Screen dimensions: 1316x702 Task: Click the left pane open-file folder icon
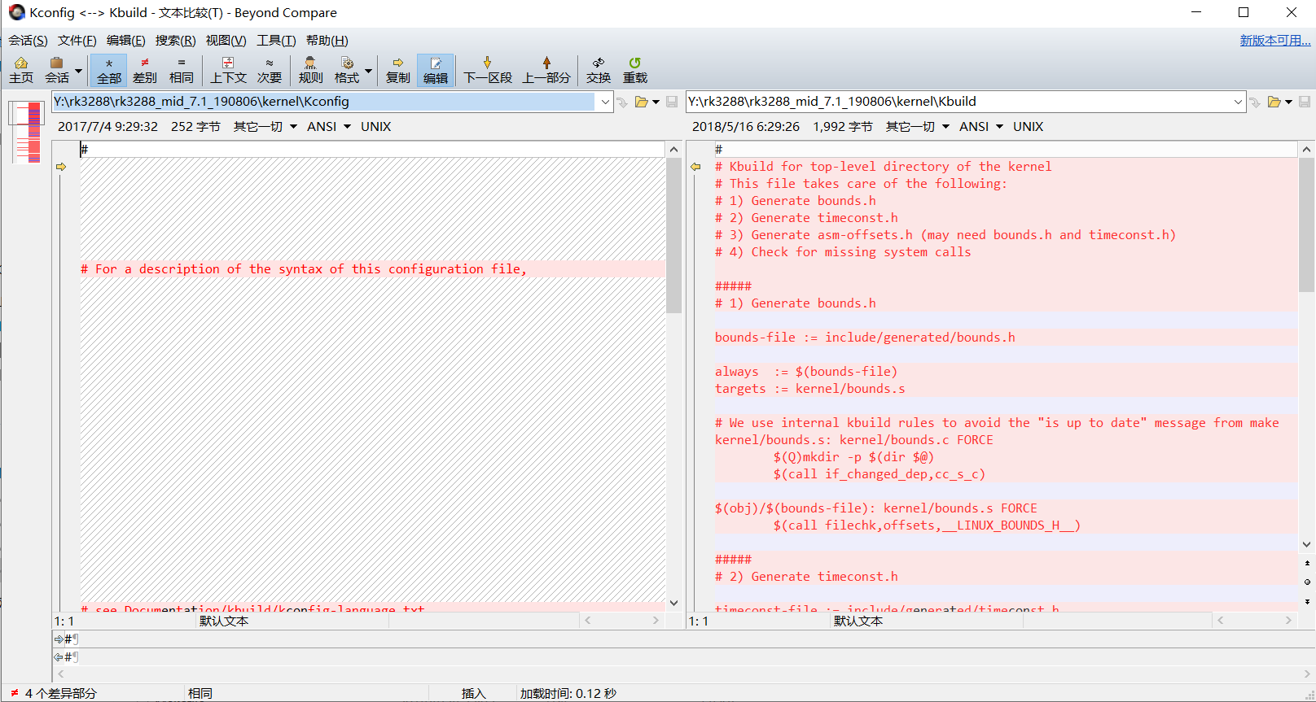point(642,102)
